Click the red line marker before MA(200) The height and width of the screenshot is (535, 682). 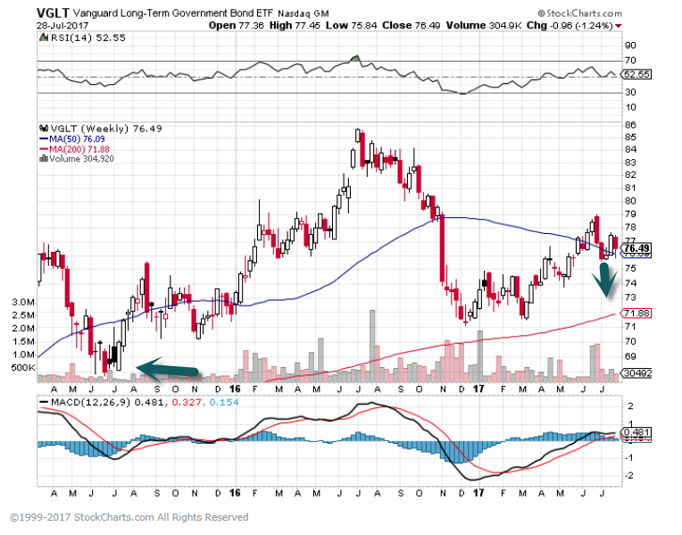[44, 149]
